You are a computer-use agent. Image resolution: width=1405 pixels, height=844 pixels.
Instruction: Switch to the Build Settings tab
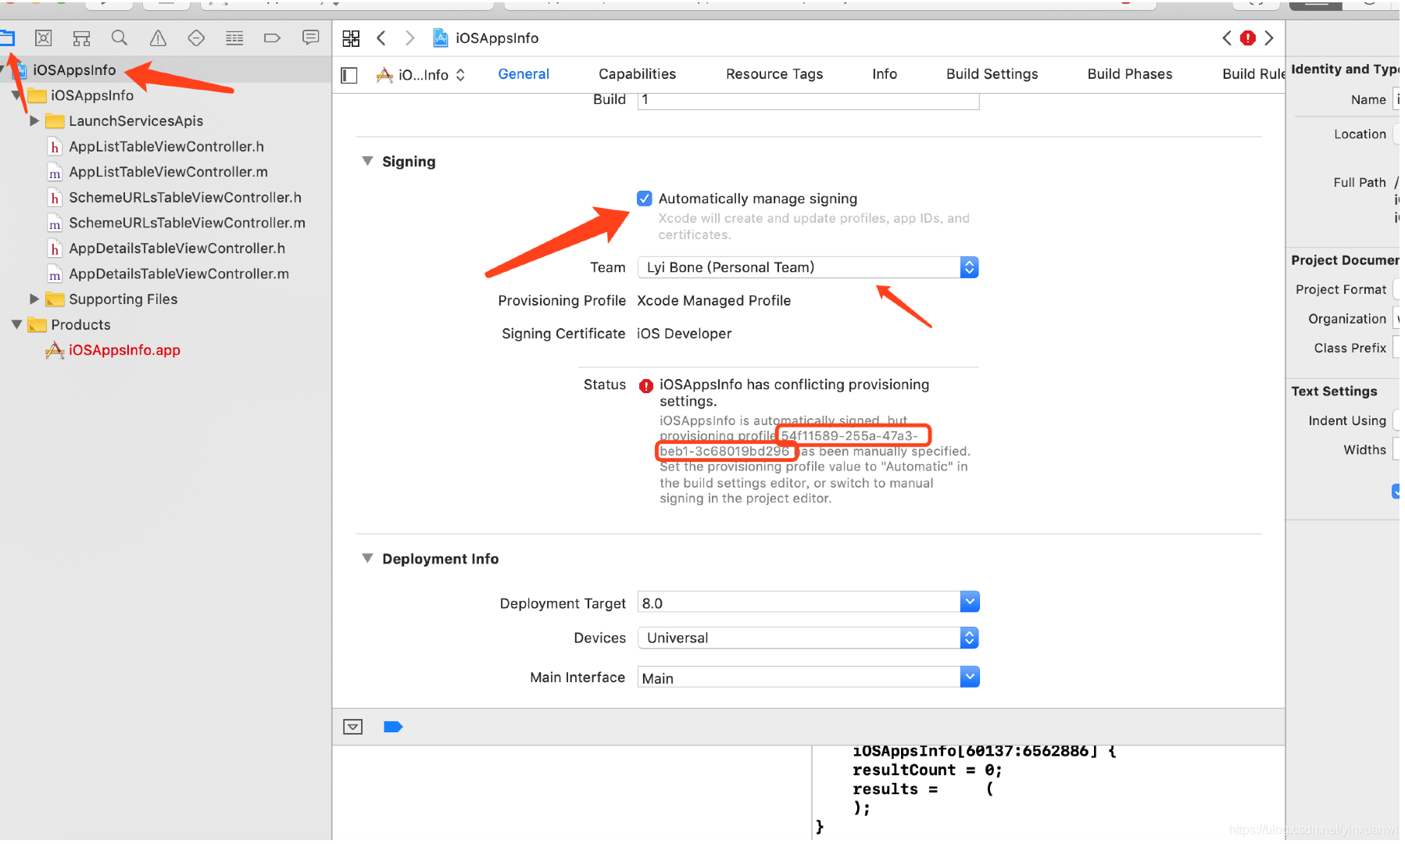click(x=992, y=74)
